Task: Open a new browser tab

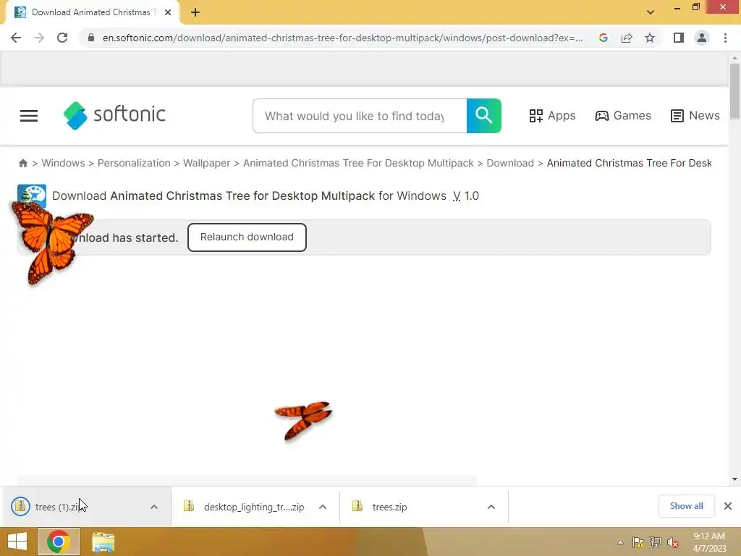Action: (195, 12)
